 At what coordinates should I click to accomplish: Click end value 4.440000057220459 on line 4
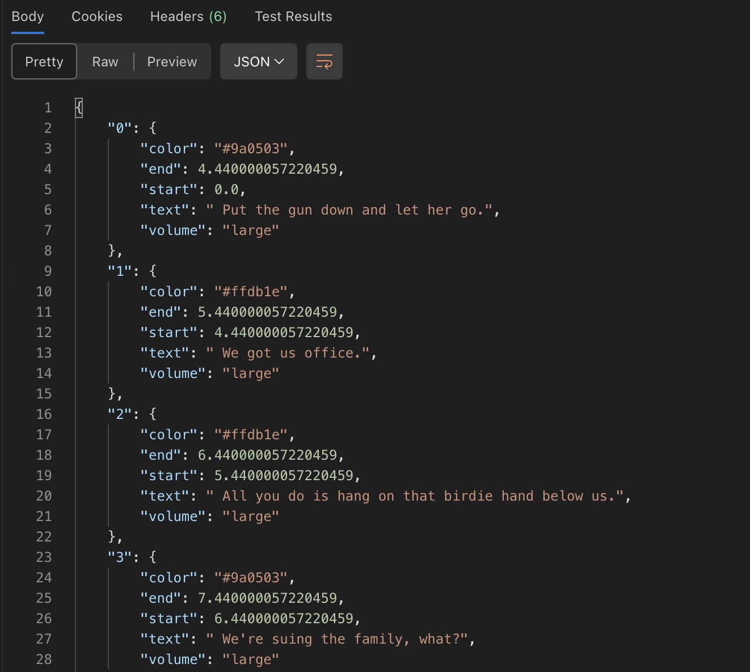click(267, 169)
